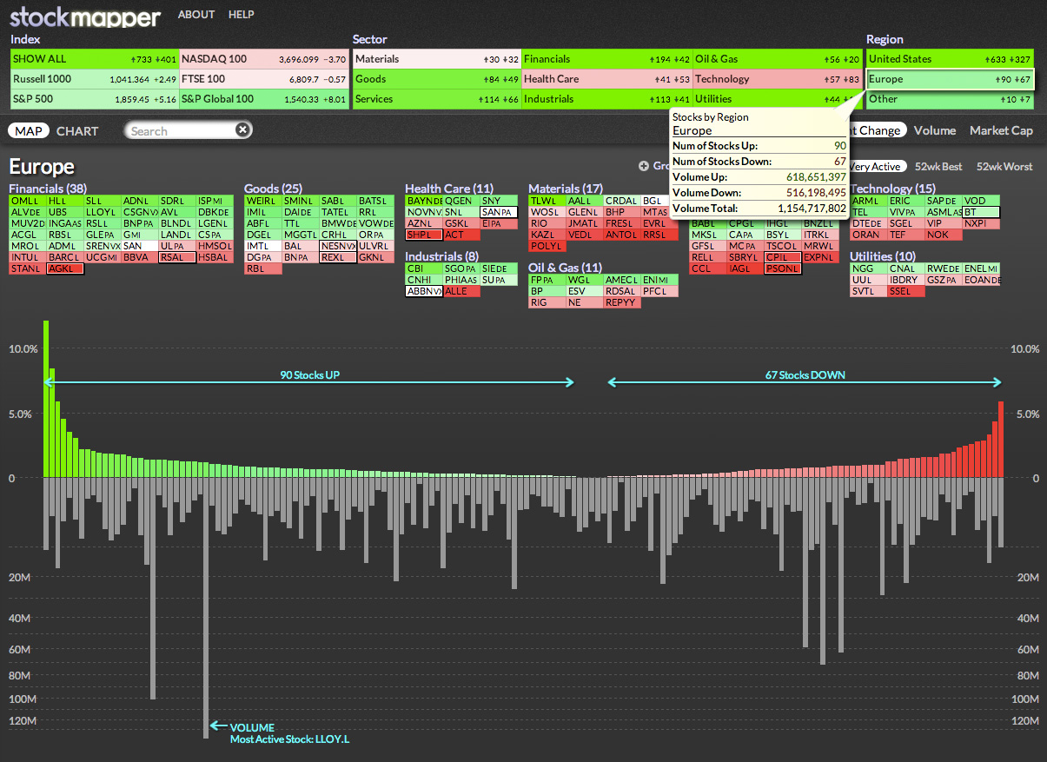Select the RB L stock tile in Goods
The image size is (1047, 762).
(262, 268)
